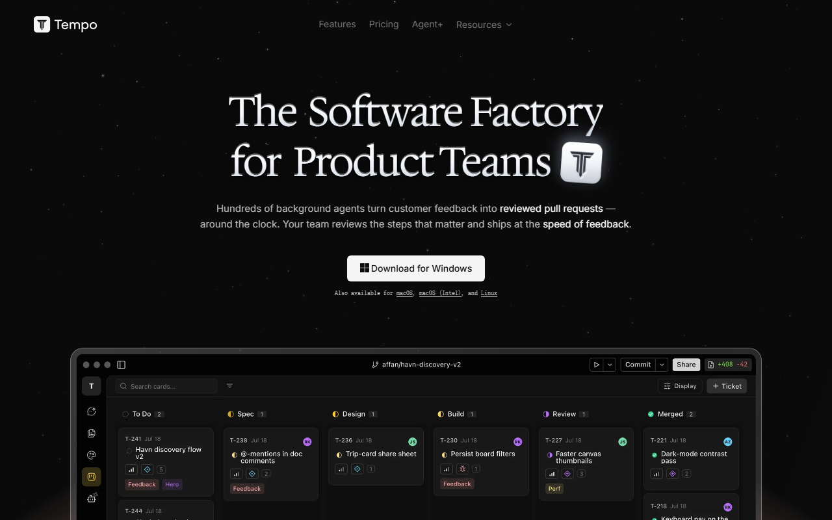832x520 pixels.
Task: Click the priority bars icon on card T-230
Action: (x=447, y=469)
